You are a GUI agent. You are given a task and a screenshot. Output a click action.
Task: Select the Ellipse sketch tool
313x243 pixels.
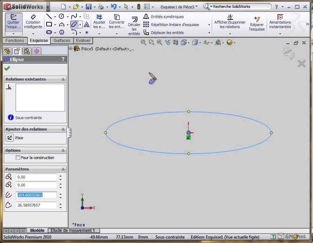pos(74,25)
